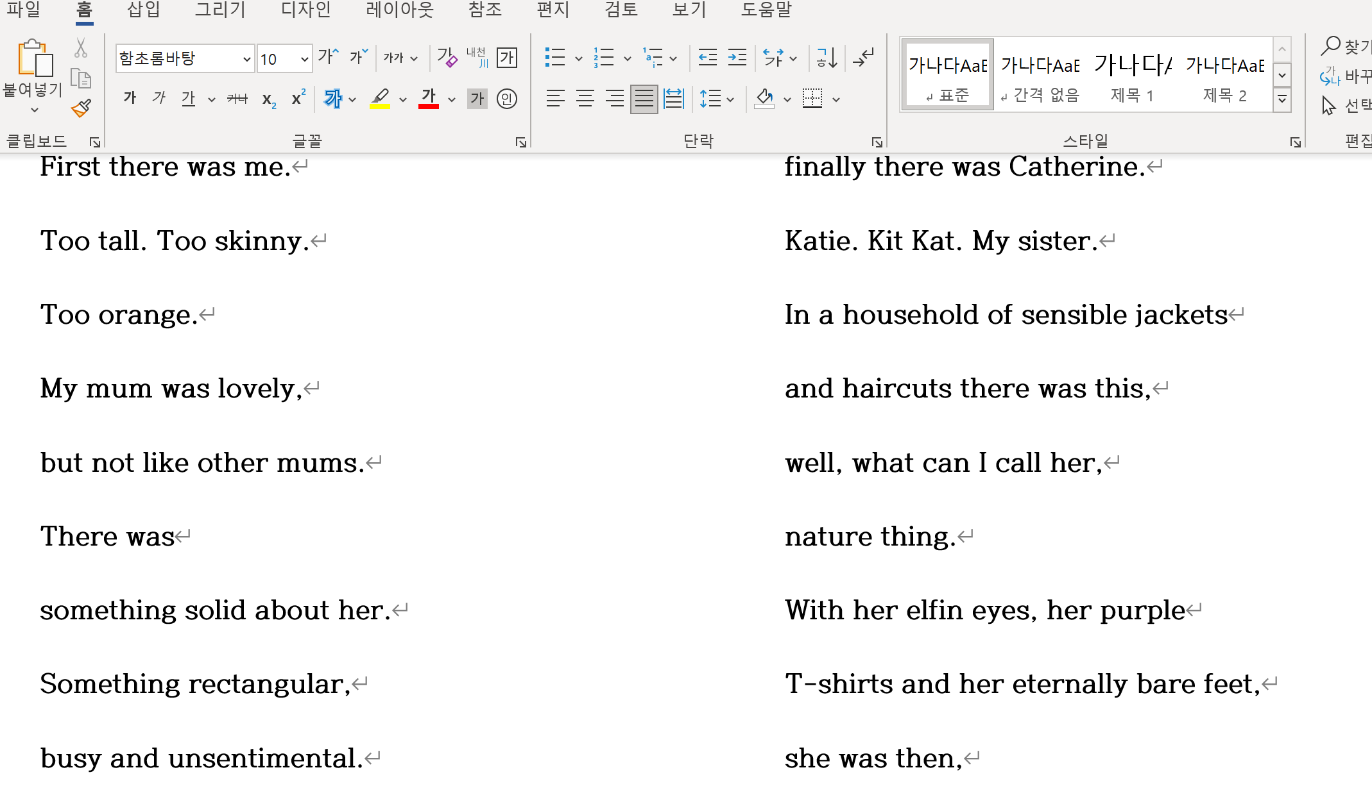
Task: Click the Strikethrough text icon
Action: tap(237, 99)
